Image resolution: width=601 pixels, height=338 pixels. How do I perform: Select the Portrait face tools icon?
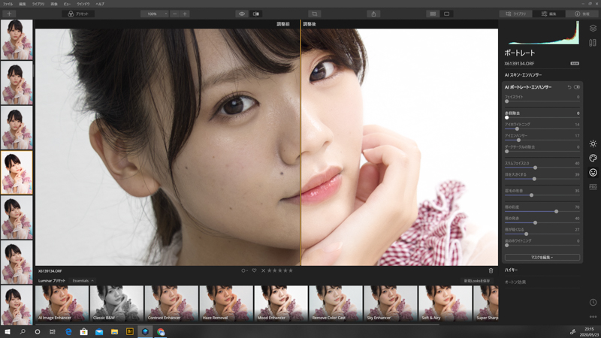(x=593, y=173)
